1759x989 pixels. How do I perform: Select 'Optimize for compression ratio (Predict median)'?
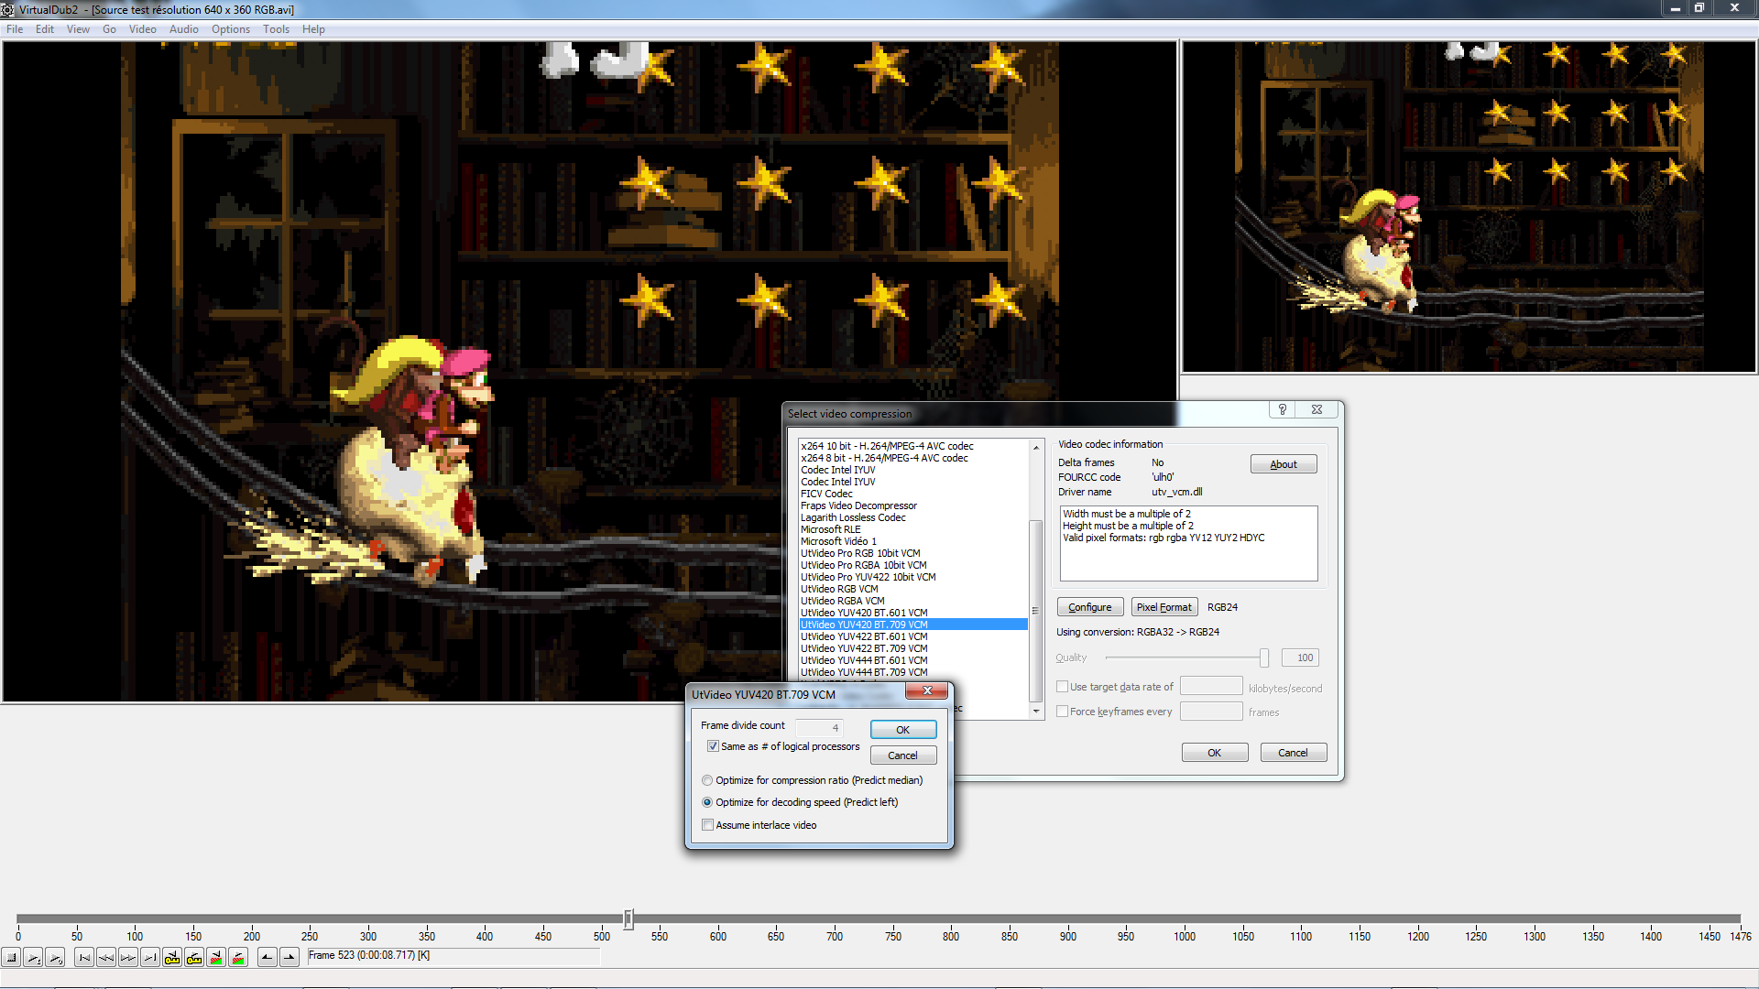pos(707,780)
